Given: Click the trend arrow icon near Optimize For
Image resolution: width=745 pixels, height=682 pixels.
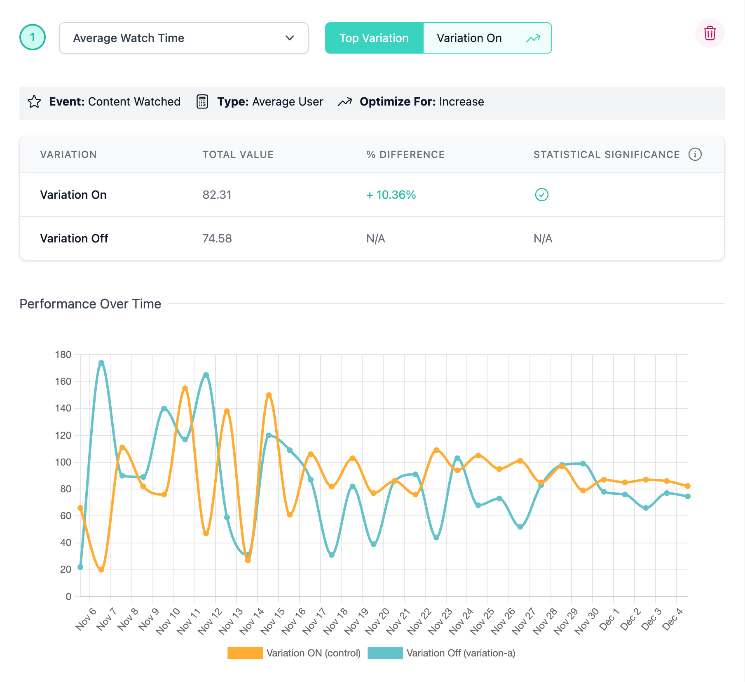Looking at the screenshot, I should [345, 101].
